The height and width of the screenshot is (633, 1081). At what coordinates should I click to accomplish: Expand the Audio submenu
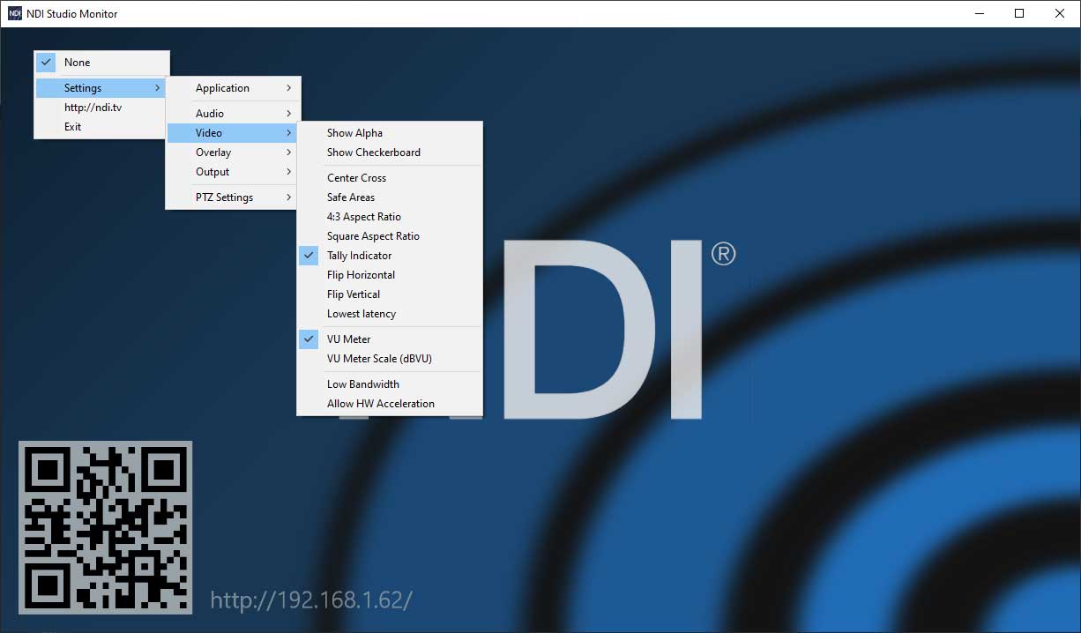(234, 114)
